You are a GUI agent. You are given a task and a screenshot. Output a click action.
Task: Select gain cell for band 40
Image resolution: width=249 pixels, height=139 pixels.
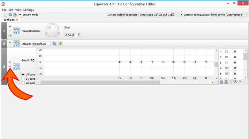[238, 57]
